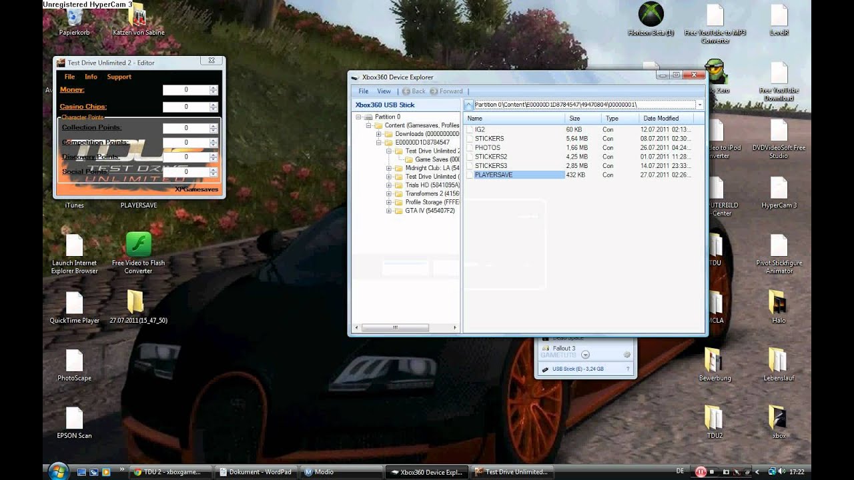The width and height of the screenshot is (854, 480).
Task: Click the up-folder arrow in Device Explorer
Action: coord(468,105)
